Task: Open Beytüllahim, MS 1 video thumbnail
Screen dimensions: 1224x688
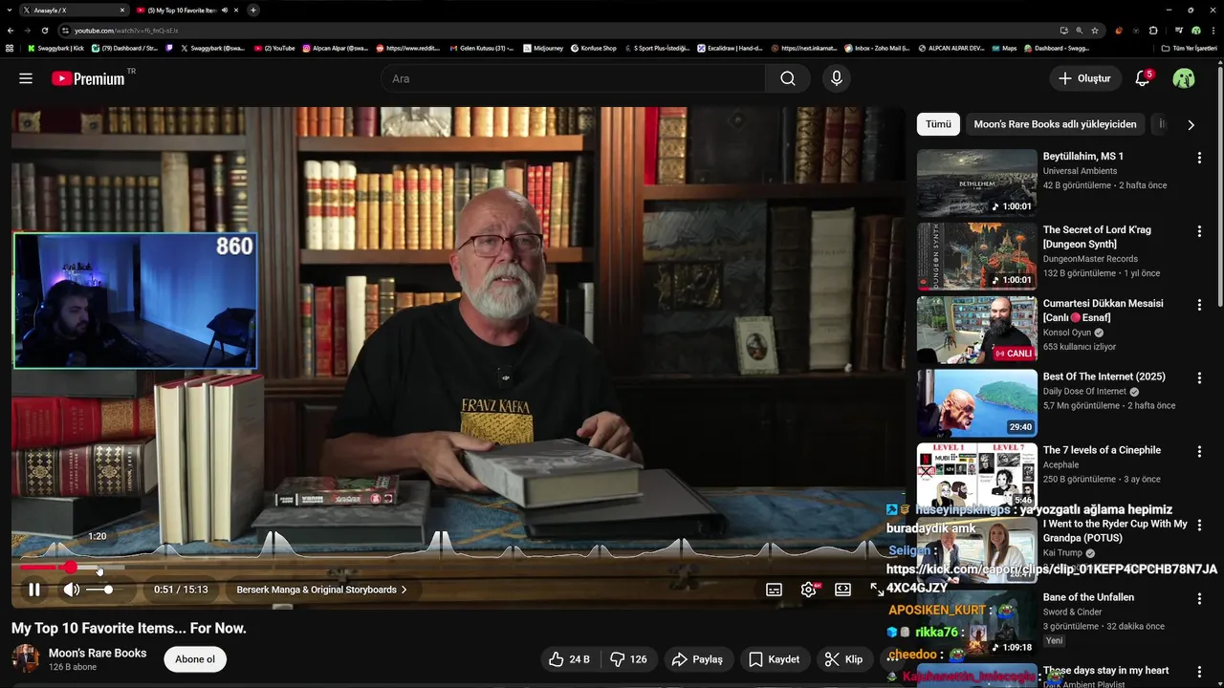Action: [976, 183]
